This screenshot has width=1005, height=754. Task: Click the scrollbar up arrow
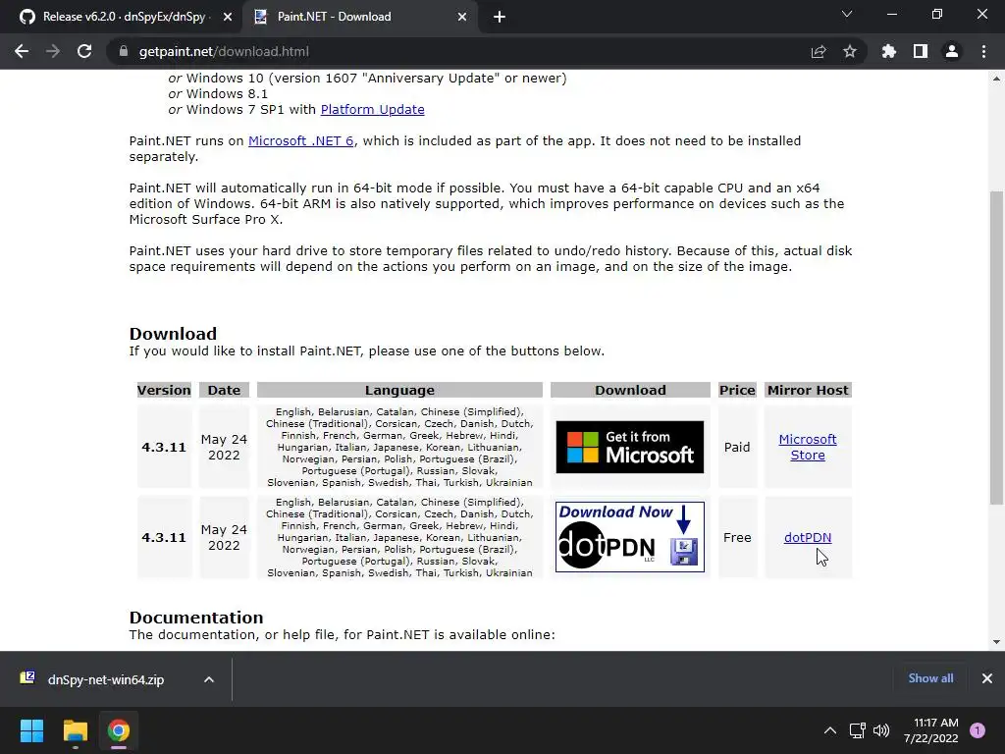point(996,79)
